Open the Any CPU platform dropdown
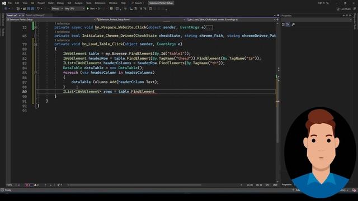The width and height of the screenshot is (358, 201). pyautogui.click(x=74, y=9)
